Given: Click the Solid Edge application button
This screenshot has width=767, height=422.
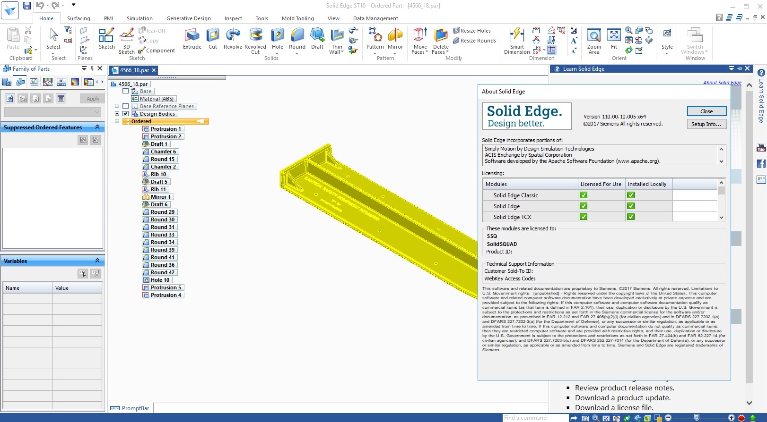Looking at the screenshot, I should pyautogui.click(x=9, y=10).
